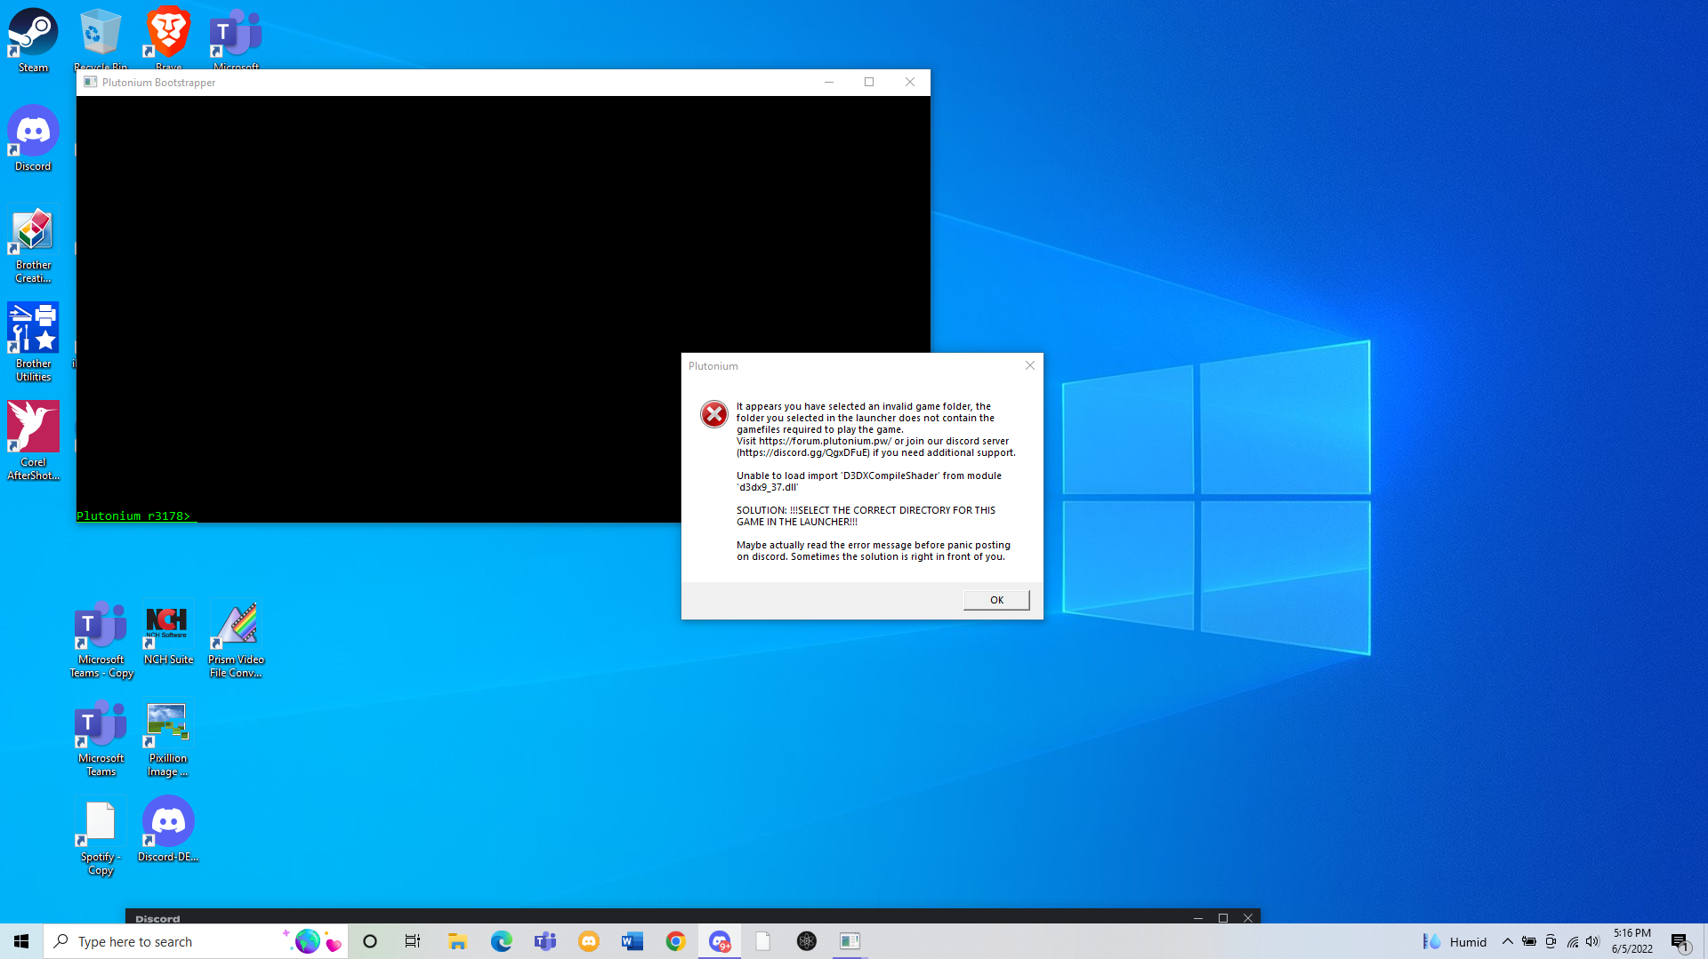Click the Plutonium r3178> command prompt
This screenshot has height=959, width=1708.
pyautogui.click(x=133, y=515)
